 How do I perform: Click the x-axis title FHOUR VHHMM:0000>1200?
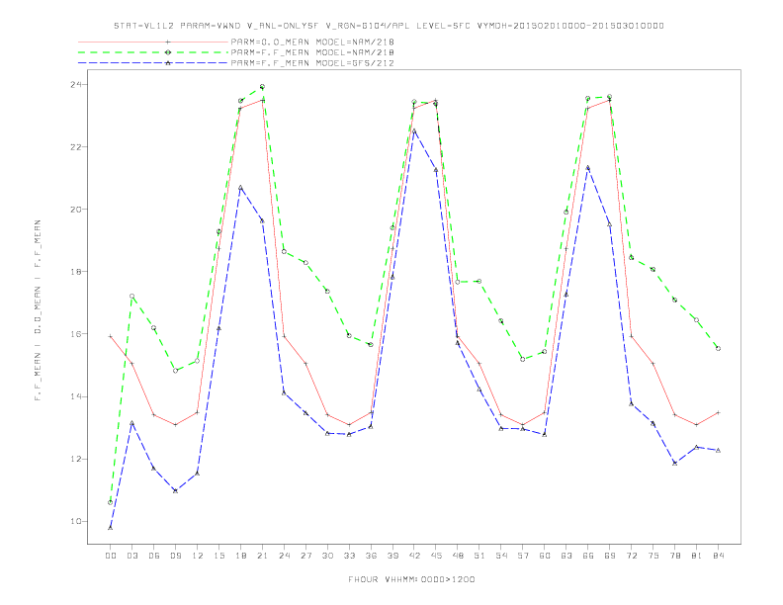click(411, 579)
